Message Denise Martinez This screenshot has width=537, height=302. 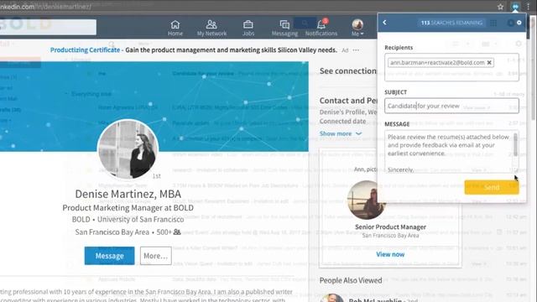pos(110,256)
